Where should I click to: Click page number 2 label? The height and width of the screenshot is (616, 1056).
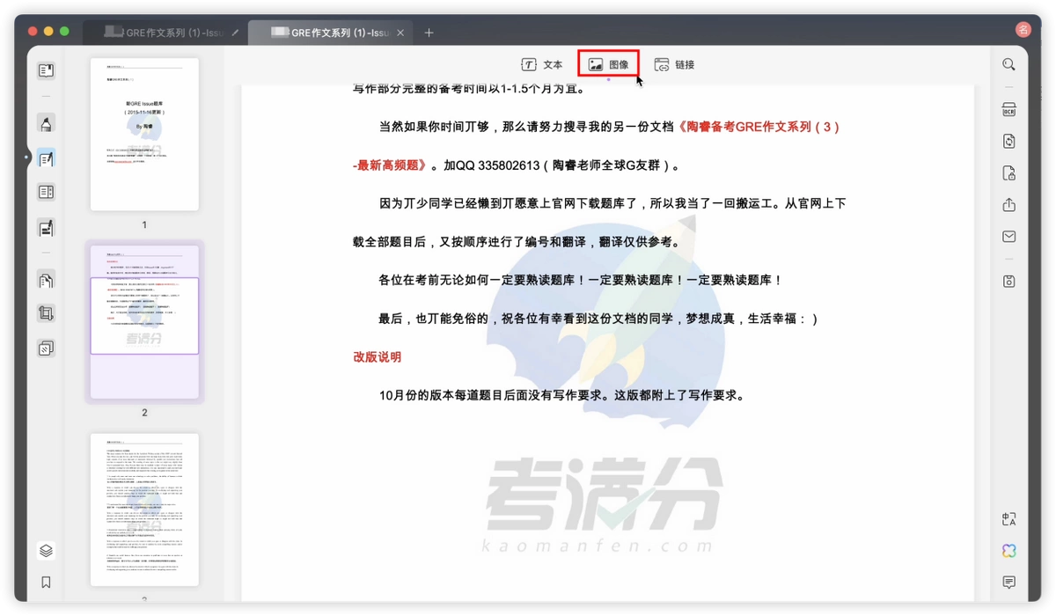click(144, 413)
